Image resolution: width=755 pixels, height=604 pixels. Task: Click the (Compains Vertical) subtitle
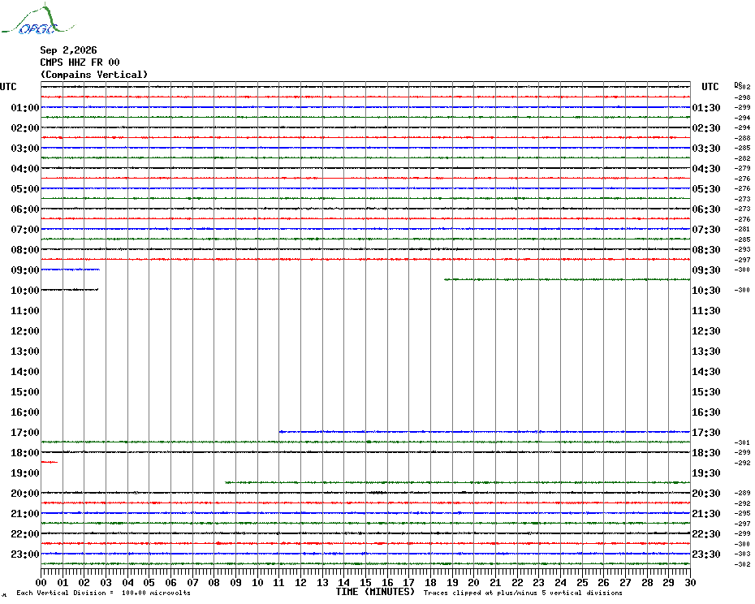[94, 75]
